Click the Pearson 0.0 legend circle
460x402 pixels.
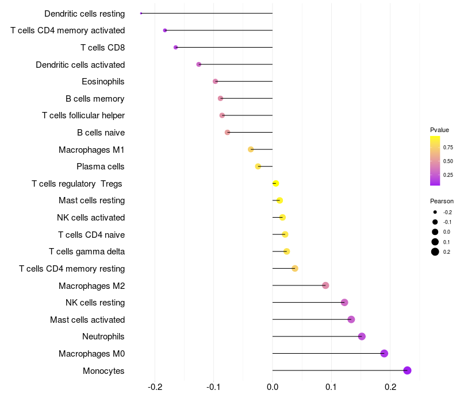[435, 231]
